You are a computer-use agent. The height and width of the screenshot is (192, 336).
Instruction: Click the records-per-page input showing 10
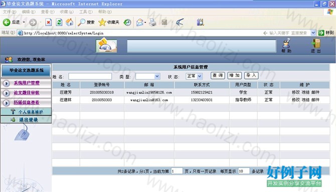pyautogui.click(x=244, y=171)
